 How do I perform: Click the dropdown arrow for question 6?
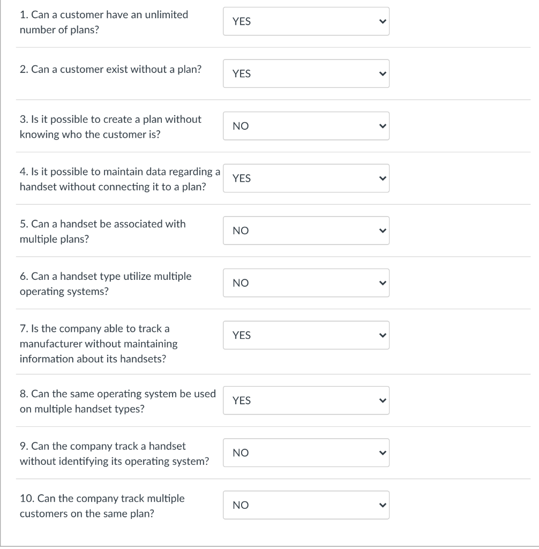click(x=382, y=283)
